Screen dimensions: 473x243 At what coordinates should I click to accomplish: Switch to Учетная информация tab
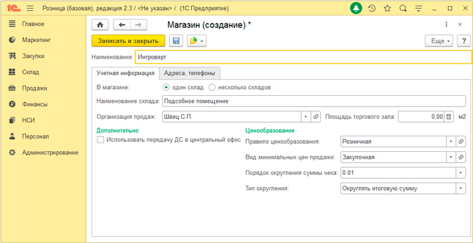[125, 74]
